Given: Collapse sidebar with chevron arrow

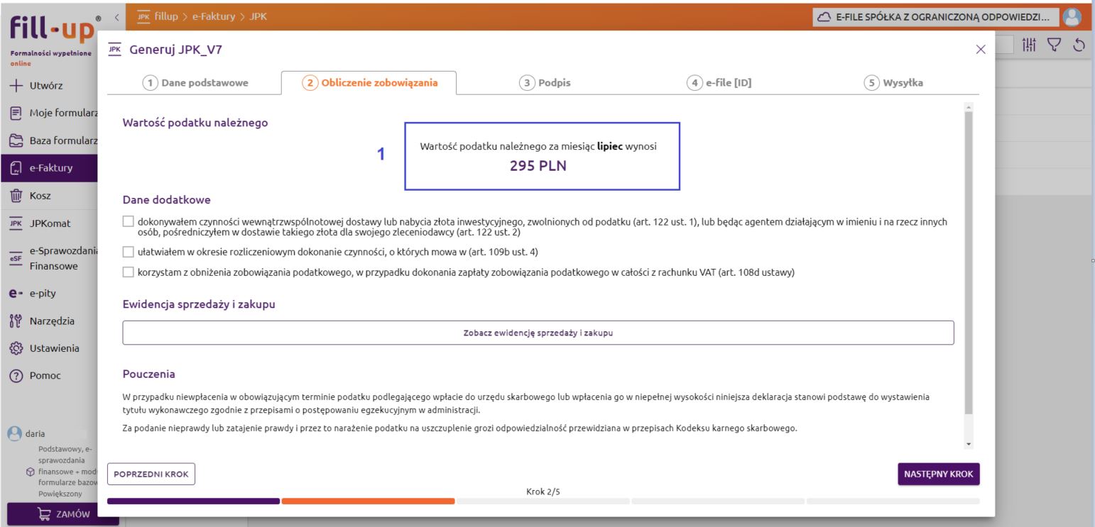Looking at the screenshot, I should (116, 16).
